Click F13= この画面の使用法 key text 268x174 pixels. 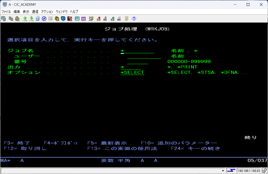click(x=122, y=148)
